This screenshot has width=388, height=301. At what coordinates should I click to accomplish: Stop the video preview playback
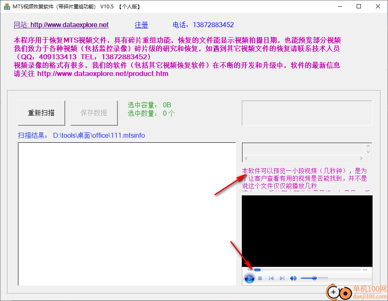(x=260, y=278)
